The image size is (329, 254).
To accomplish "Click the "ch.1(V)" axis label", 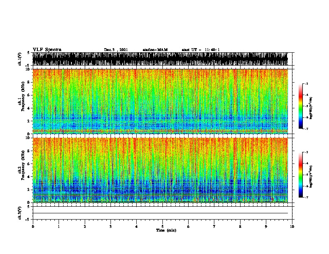I will (20, 59).
